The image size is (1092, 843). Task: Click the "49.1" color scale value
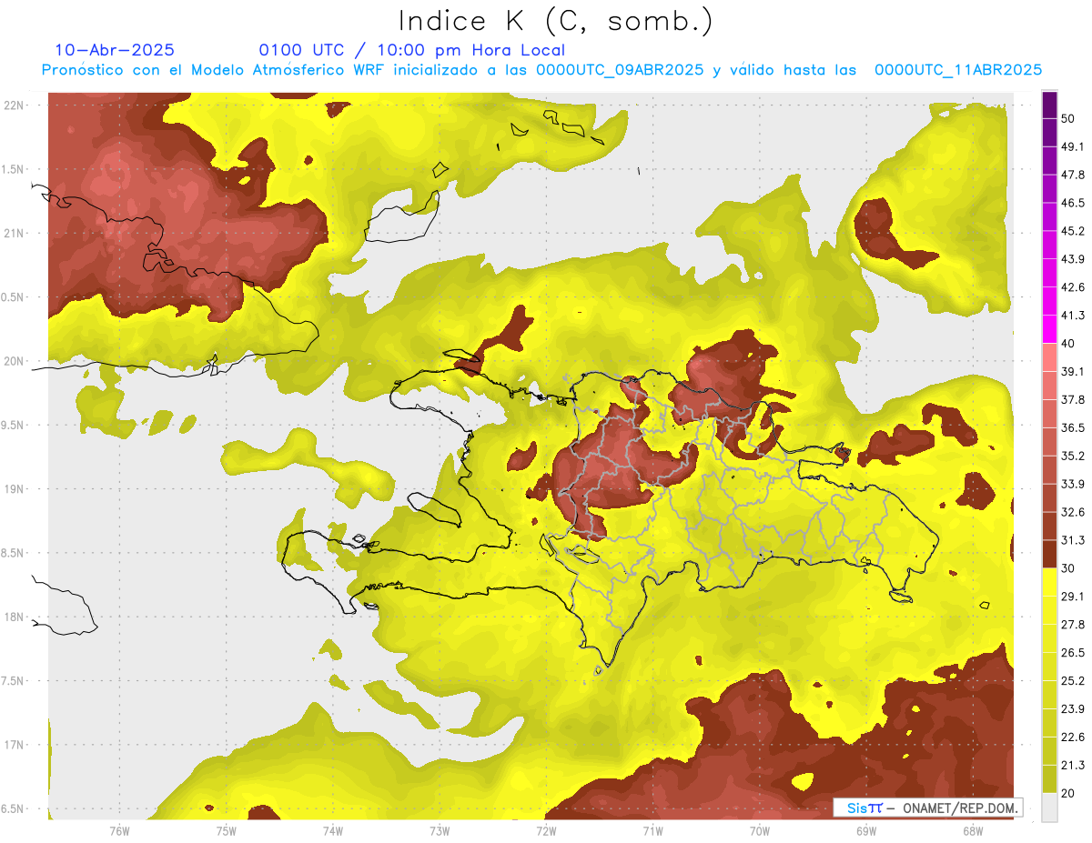click(1073, 146)
